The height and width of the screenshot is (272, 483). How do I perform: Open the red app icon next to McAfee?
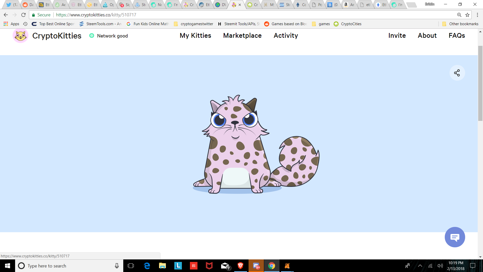(x=194, y=266)
